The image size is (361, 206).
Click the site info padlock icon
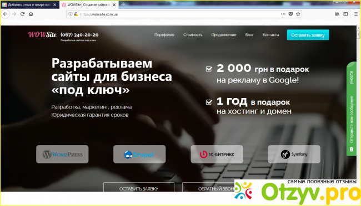pos(76,14)
